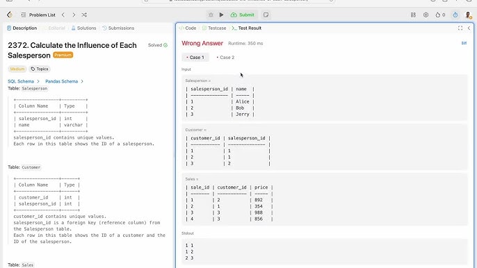Screen dimensions: 477x268
Task: Open the layout grid icon
Action: [413, 15]
